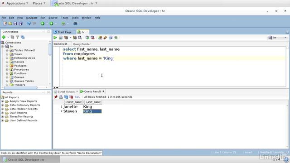Click the New file icon in main toolbar
The image size is (290, 163).
pyautogui.click(x=5, y=24)
